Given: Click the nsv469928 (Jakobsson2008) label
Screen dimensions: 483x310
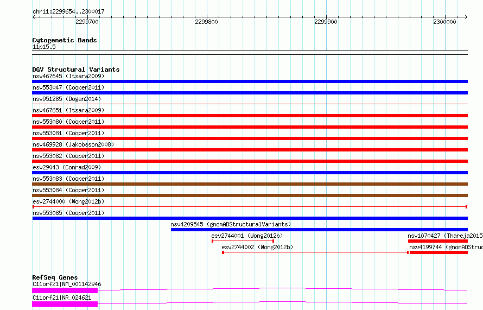Looking at the screenshot, I should click(73, 144).
